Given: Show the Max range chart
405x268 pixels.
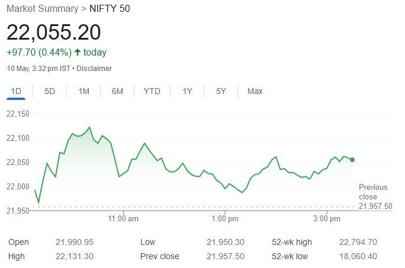Looking at the screenshot, I should coord(255,91).
